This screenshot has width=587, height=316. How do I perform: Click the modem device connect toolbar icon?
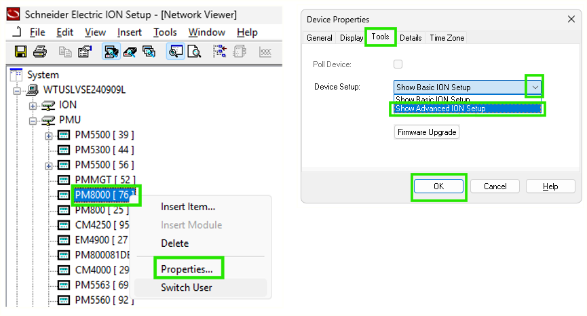(130, 52)
